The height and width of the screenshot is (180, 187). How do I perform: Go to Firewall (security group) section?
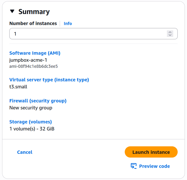click(x=38, y=101)
